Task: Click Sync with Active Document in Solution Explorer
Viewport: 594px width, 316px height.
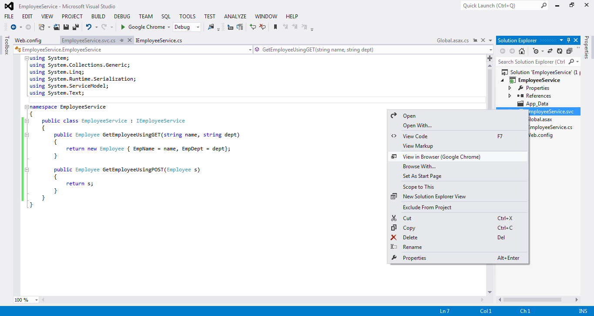Action: pyautogui.click(x=550, y=51)
